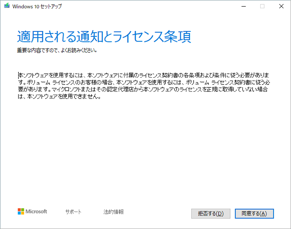291x229 pixels.
Task: Accept the license with 同意する(A)
Action: (x=254, y=213)
